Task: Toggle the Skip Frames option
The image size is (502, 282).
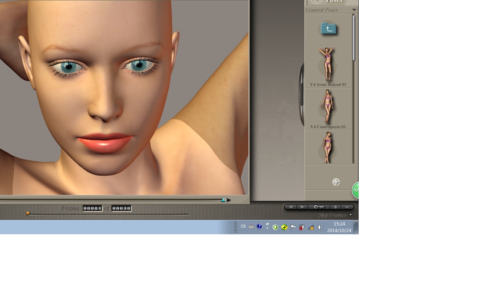Action: pyautogui.click(x=351, y=215)
